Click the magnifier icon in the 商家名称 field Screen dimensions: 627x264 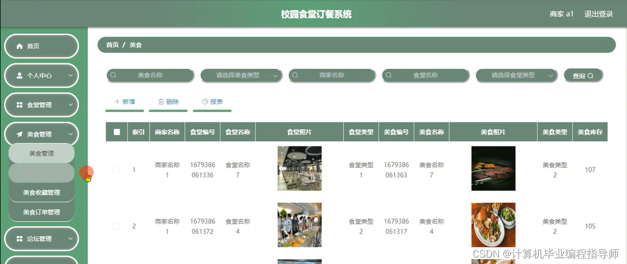(295, 75)
